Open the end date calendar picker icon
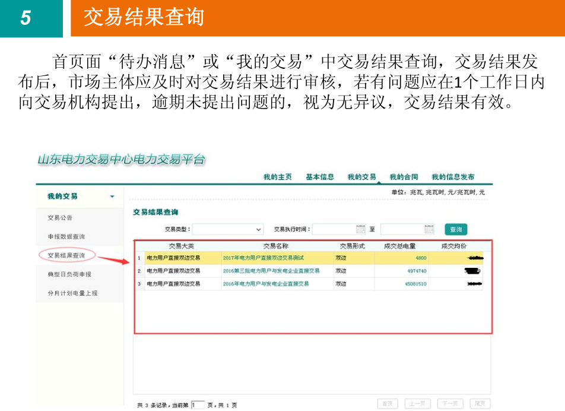 pos(429,229)
